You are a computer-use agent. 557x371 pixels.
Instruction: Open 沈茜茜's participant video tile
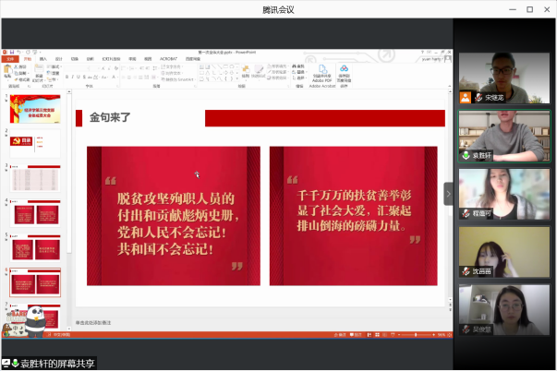click(x=503, y=251)
